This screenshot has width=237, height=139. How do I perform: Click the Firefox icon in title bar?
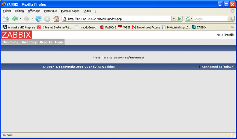pos(4,4)
